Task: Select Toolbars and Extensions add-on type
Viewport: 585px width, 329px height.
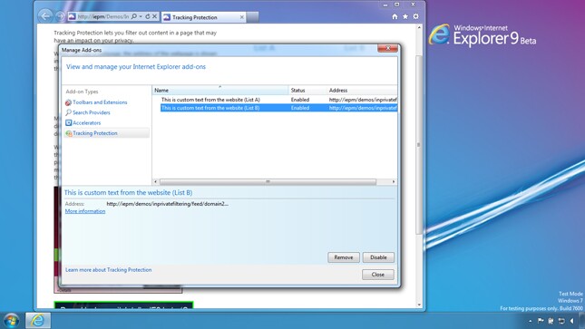Action: tap(100, 102)
